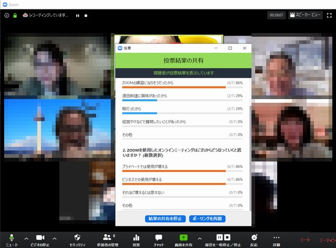Viewport: 336px width, 248px height.
Task: Click the meeting timer 00:28:07
Action: tap(276, 15)
